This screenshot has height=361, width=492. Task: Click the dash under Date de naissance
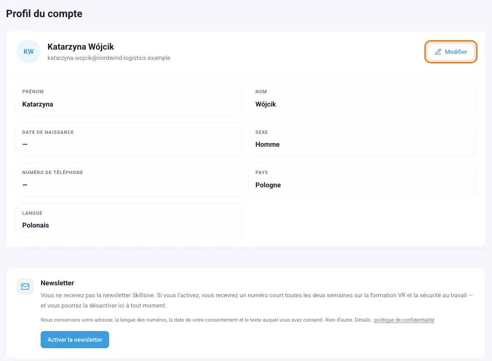click(25, 144)
